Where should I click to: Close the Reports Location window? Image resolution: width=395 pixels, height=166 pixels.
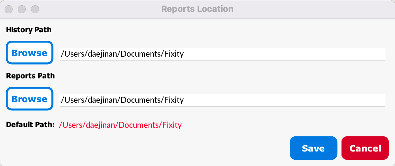tap(9, 9)
